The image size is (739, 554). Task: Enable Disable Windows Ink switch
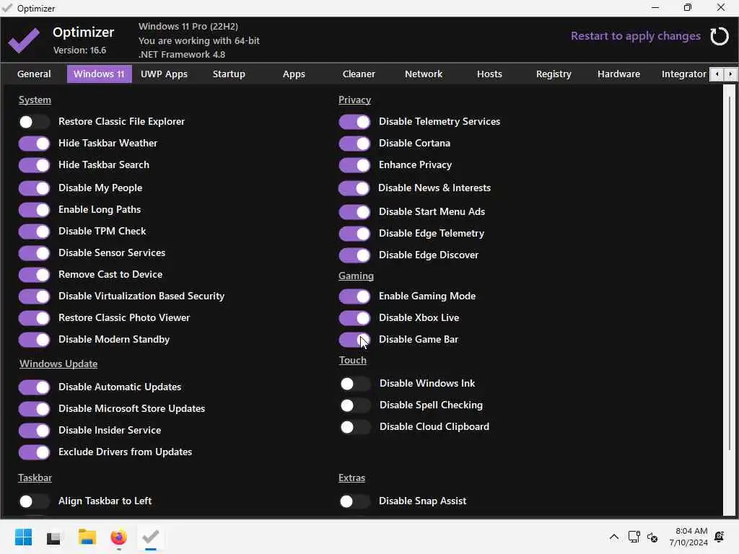click(355, 384)
